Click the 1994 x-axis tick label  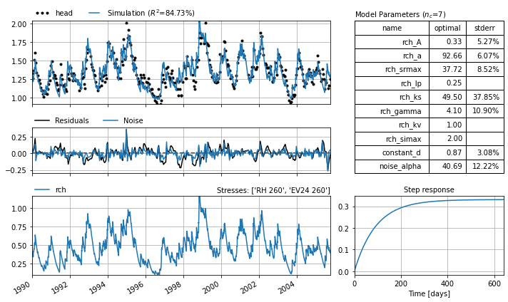tap(97, 287)
